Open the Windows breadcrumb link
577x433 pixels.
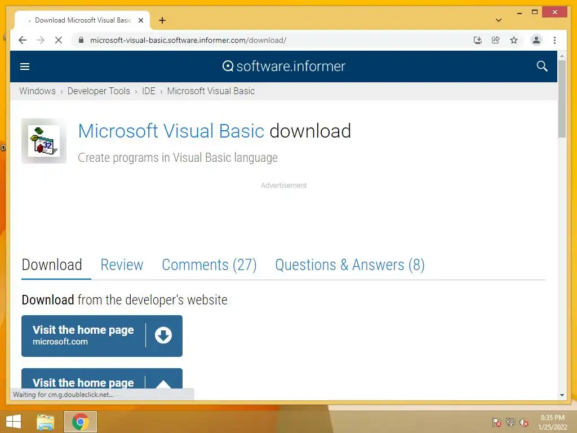click(38, 91)
